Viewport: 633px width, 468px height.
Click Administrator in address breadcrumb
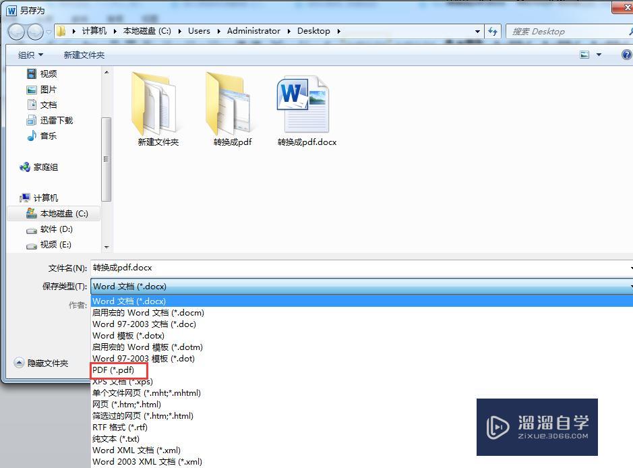pos(253,31)
